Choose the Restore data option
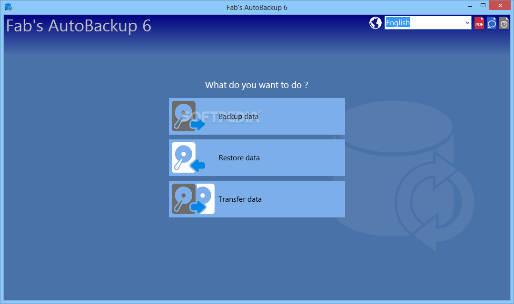514x304 pixels. [x=257, y=157]
